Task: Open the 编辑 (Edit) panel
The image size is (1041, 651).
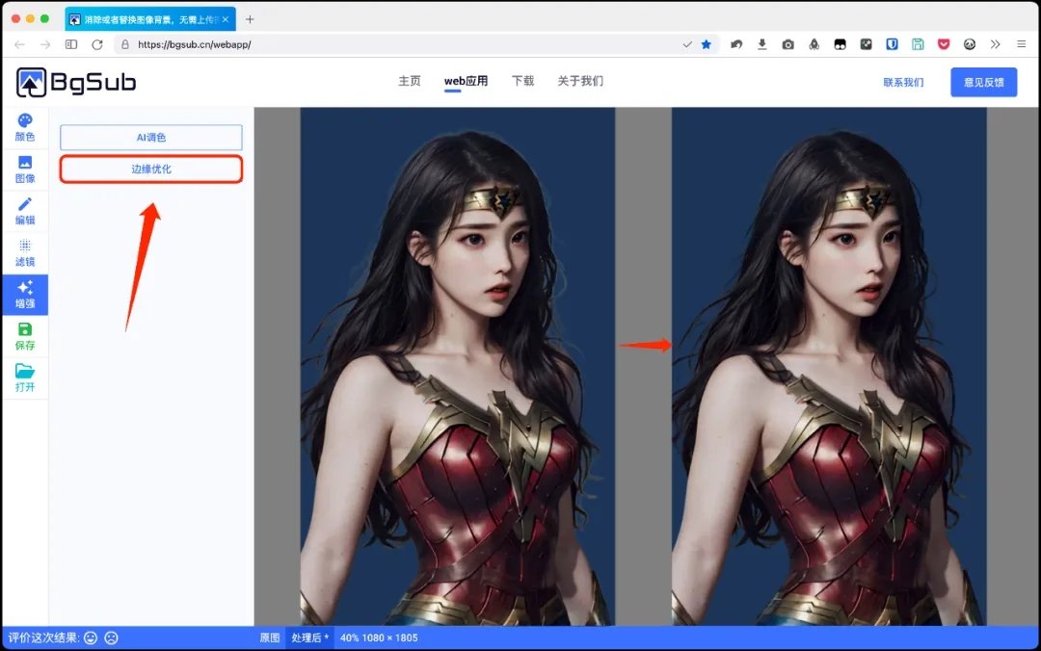Action: [x=24, y=211]
